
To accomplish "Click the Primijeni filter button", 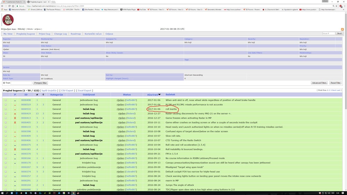I will point(40,83).
